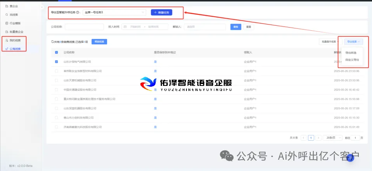Collapse the 导出线索 dropdown button
The image size is (372, 171).
353,42
